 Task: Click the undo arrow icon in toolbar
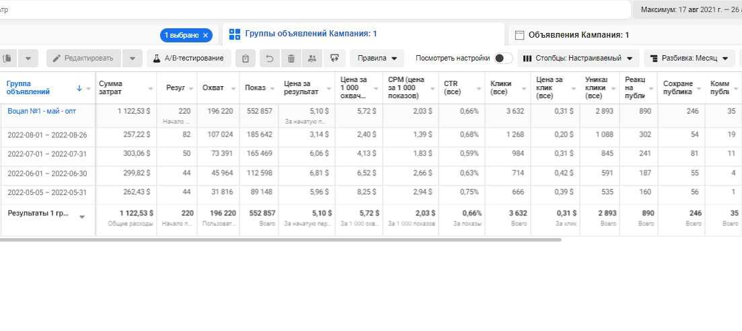tap(269, 59)
